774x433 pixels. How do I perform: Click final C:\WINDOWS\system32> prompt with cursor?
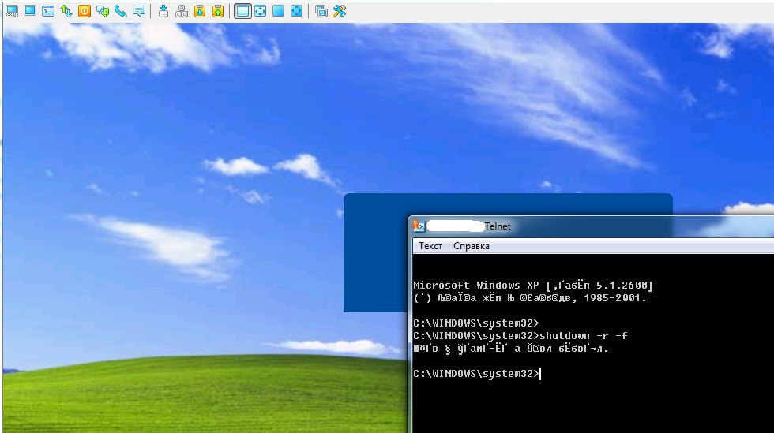tap(477, 374)
